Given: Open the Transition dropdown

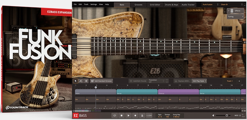Looking at the screenshot, I should [156, 81].
